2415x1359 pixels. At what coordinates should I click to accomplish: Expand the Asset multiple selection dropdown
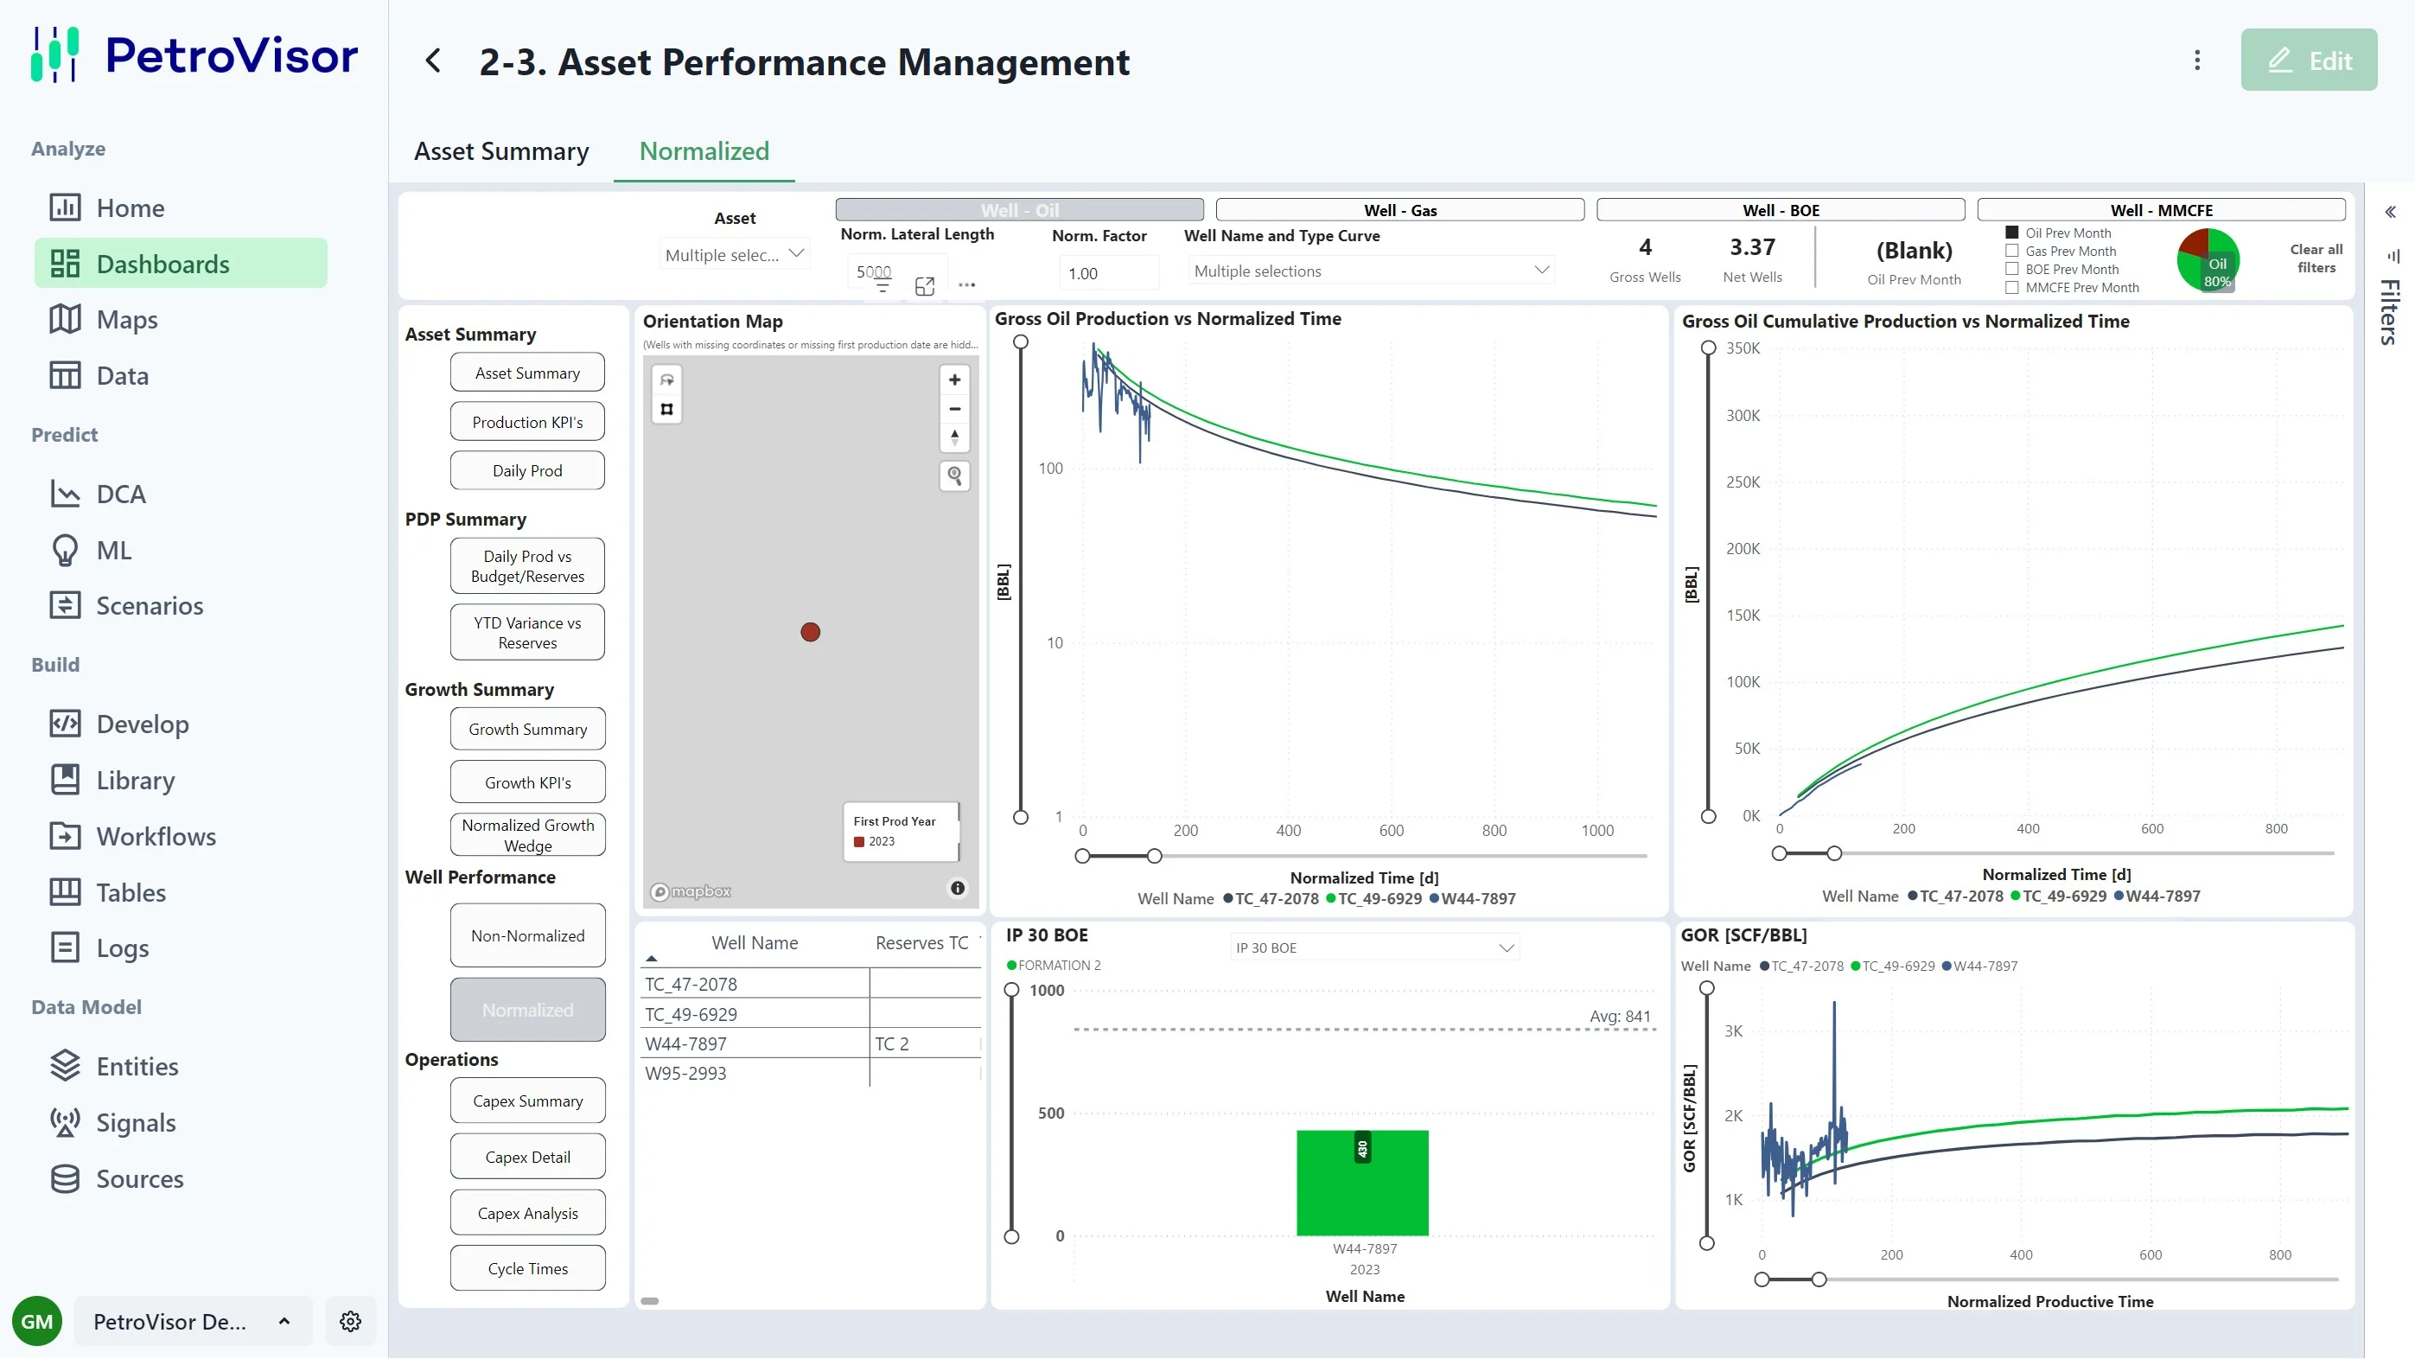(x=734, y=254)
